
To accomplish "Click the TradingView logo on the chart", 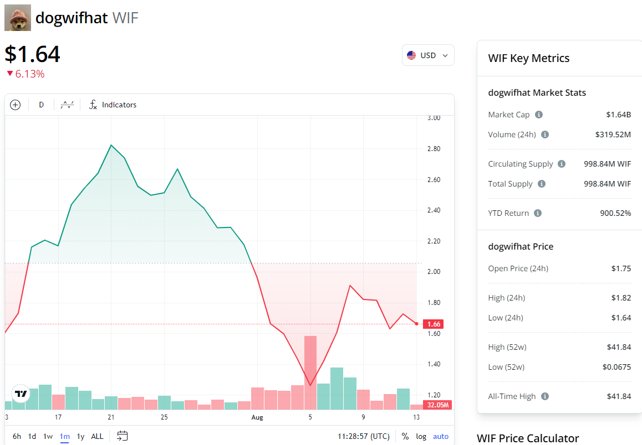I will (21, 394).
